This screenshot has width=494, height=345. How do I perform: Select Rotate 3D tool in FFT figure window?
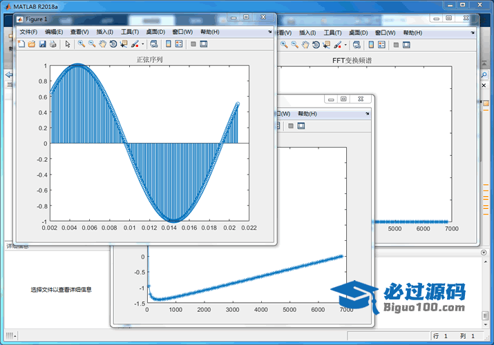[x=316, y=45]
